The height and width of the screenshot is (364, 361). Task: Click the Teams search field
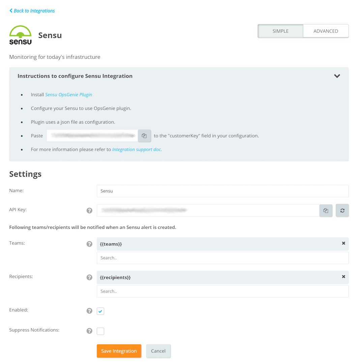click(x=223, y=258)
